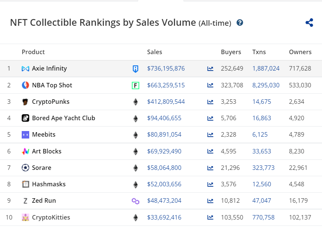This screenshot has width=322, height=227.
Task: Click the 1,887,024 transactions link
Action: [266, 68]
